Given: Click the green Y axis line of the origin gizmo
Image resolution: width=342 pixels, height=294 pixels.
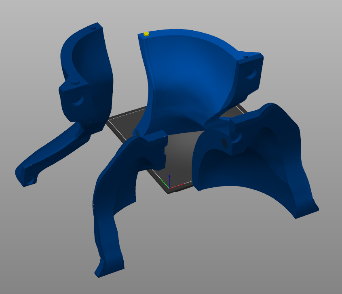Looking at the screenshot, I should point(165,184).
